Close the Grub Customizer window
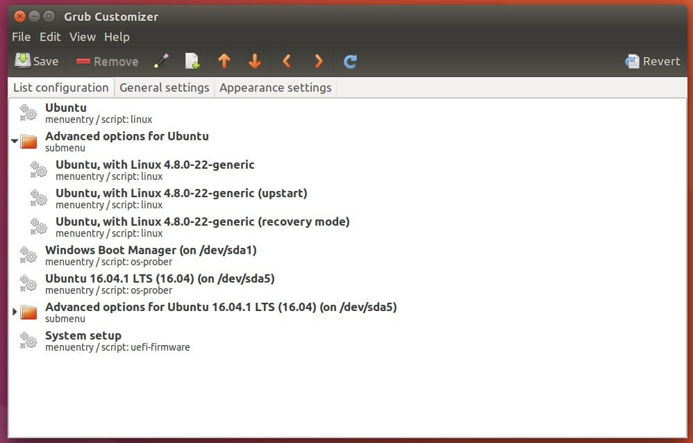 [x=19, y=17]
